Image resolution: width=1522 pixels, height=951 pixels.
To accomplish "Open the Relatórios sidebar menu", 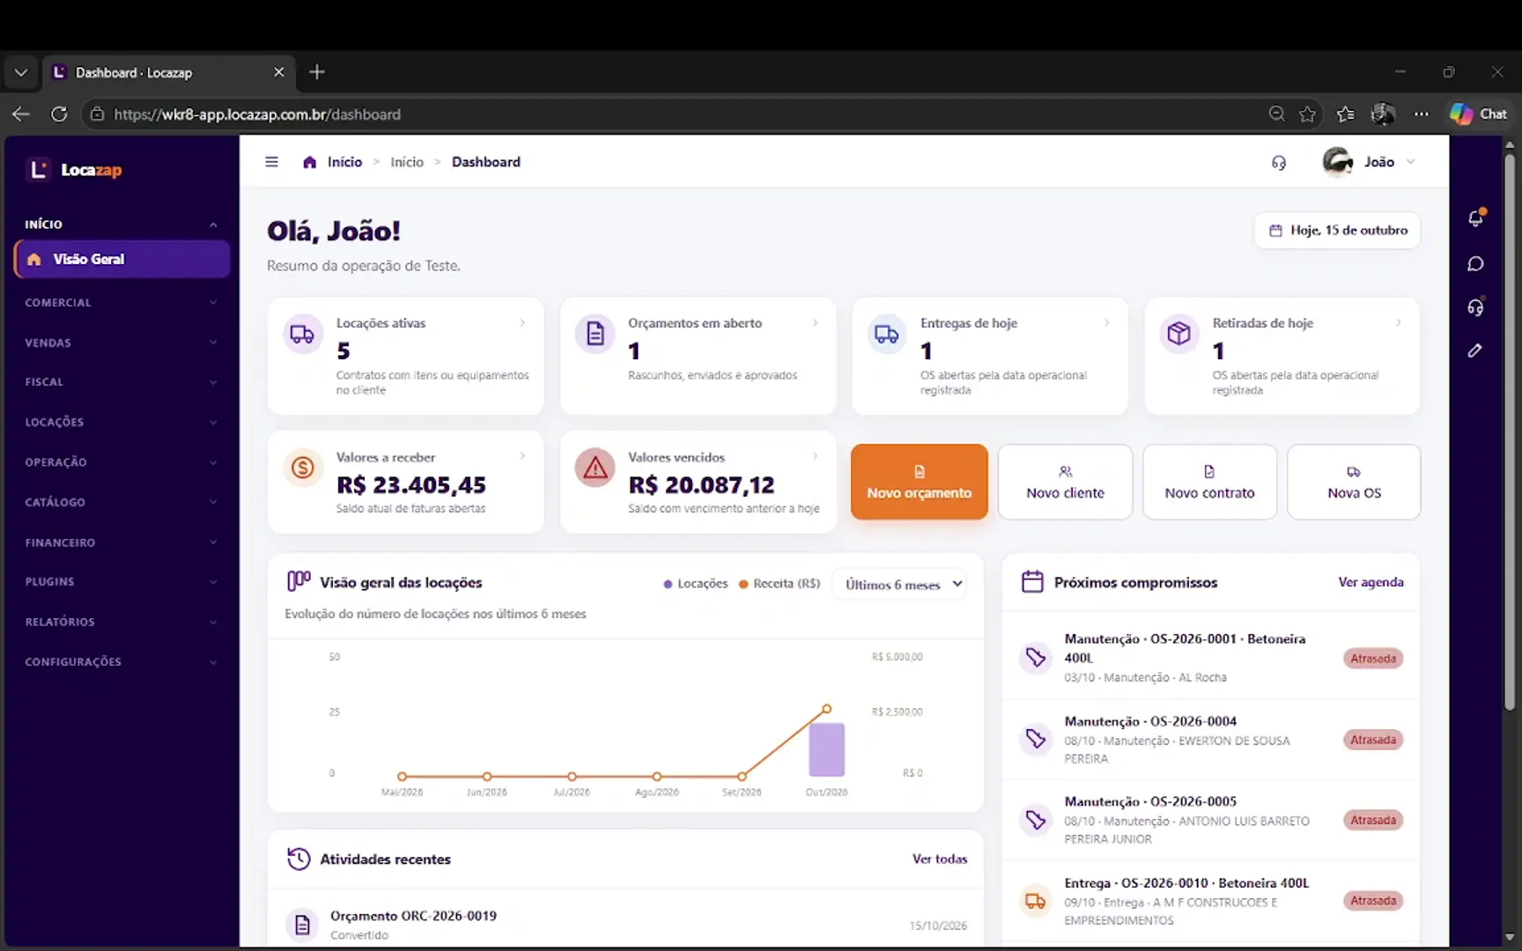I will [121, 622].
